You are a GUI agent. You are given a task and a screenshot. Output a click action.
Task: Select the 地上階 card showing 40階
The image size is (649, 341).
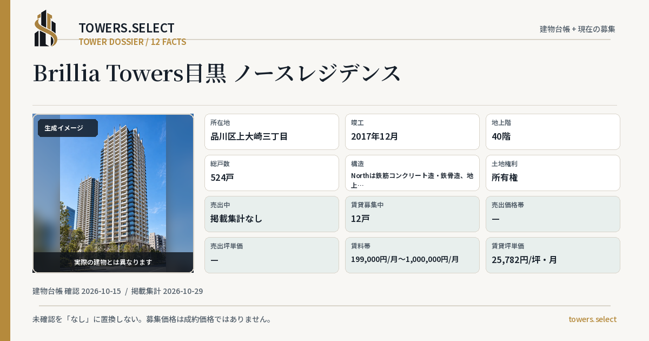(x=553, y=132)
